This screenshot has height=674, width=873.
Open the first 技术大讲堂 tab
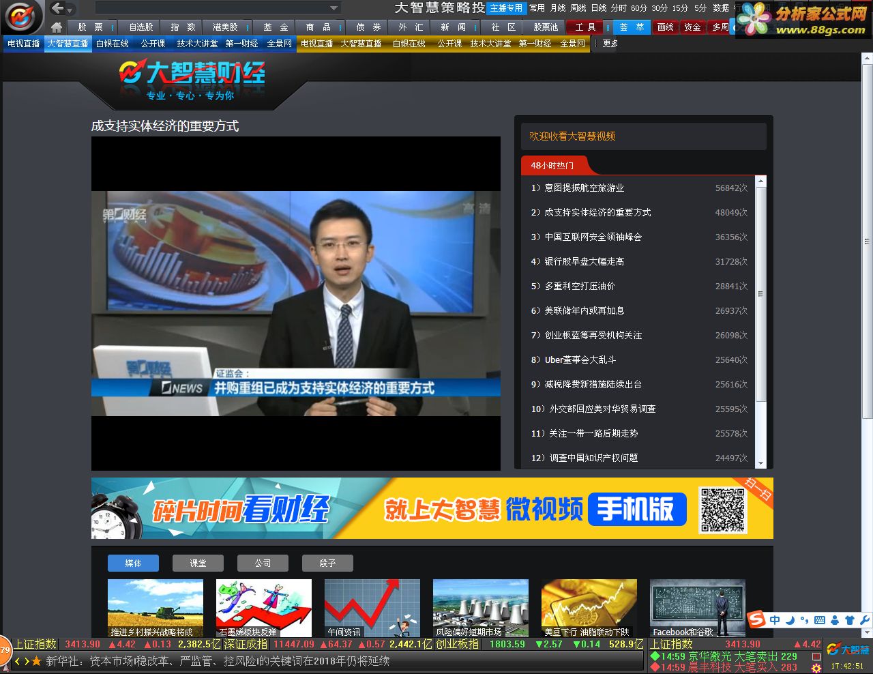(x=197, y=43)
